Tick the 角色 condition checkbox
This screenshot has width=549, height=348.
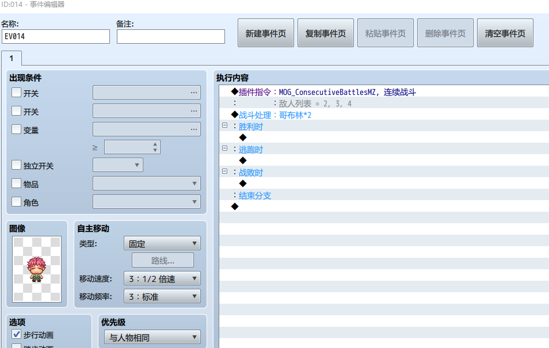[x=17, y=202]
